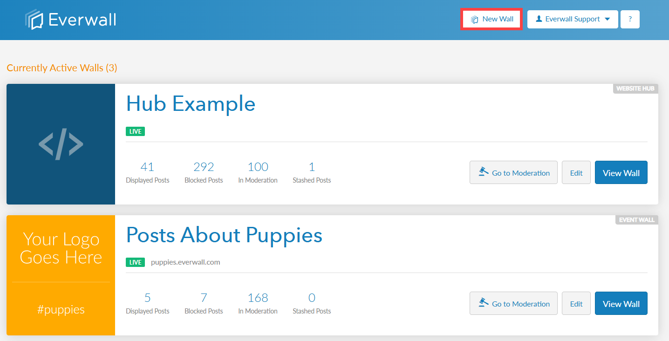Go to Moderation for Posts About Puppies
The image size is (669, 341).
pyautogui.click(x=513, y=303)
